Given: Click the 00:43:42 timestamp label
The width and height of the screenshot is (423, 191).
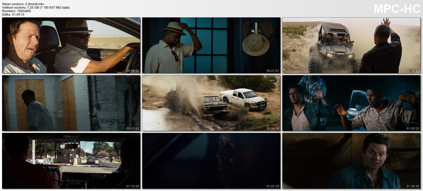Looking at the screenshot, I should tap(133, 128).
